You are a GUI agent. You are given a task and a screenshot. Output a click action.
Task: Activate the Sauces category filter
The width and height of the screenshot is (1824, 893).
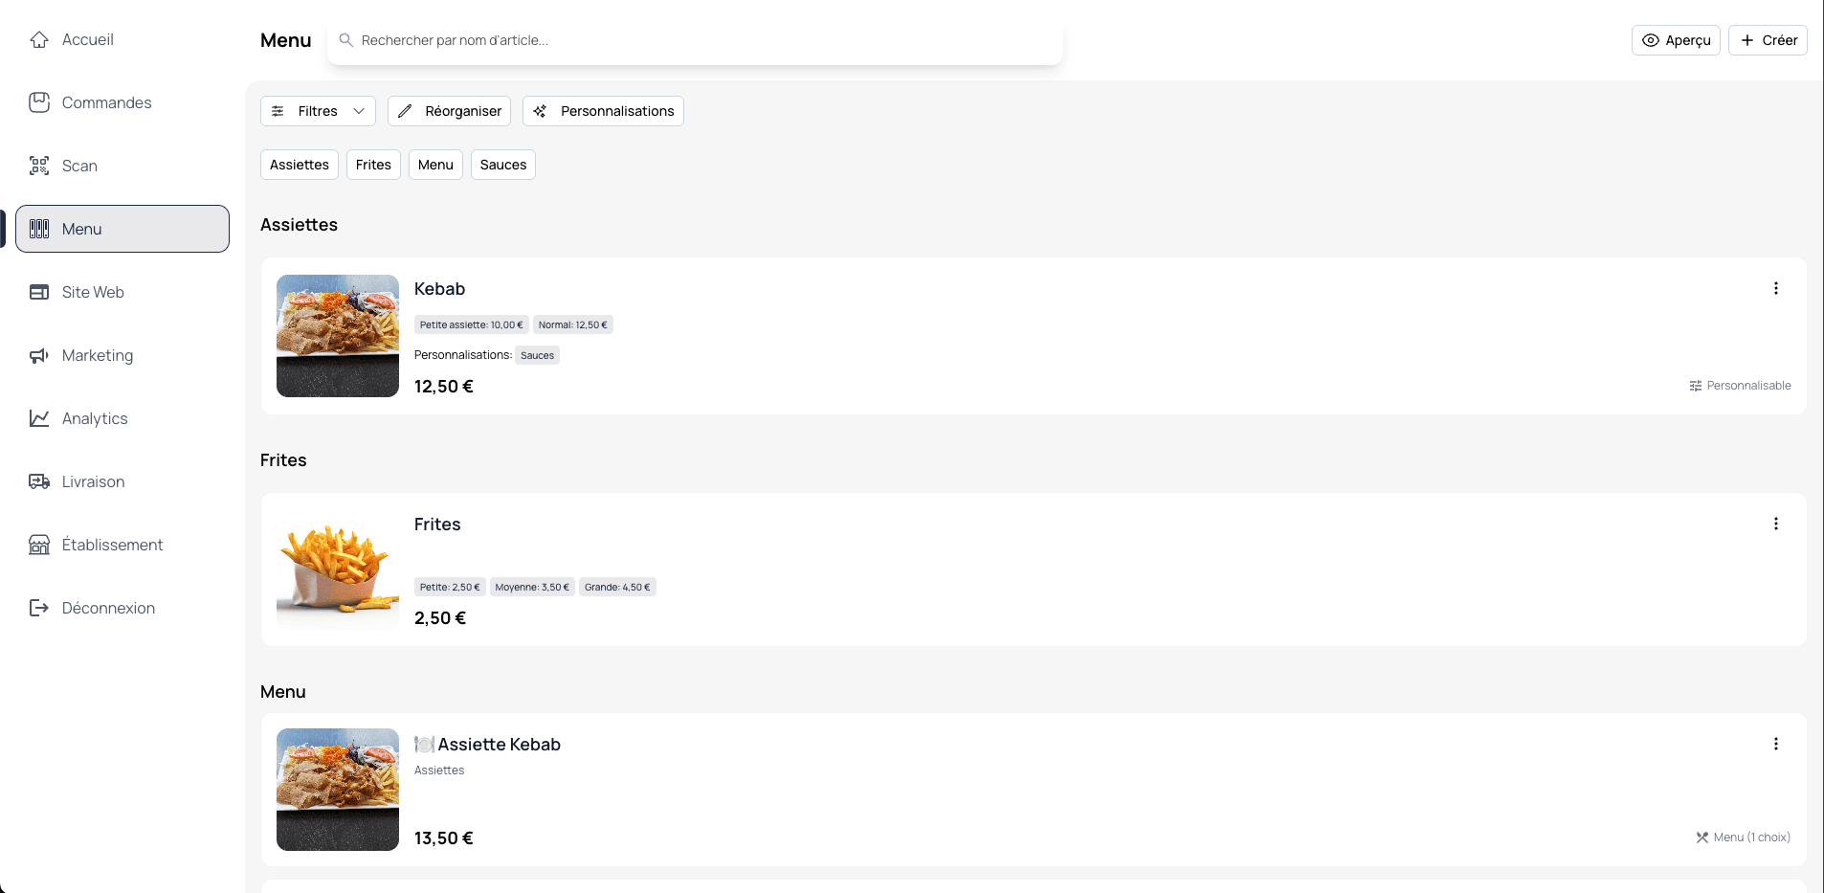pos(502,165)
